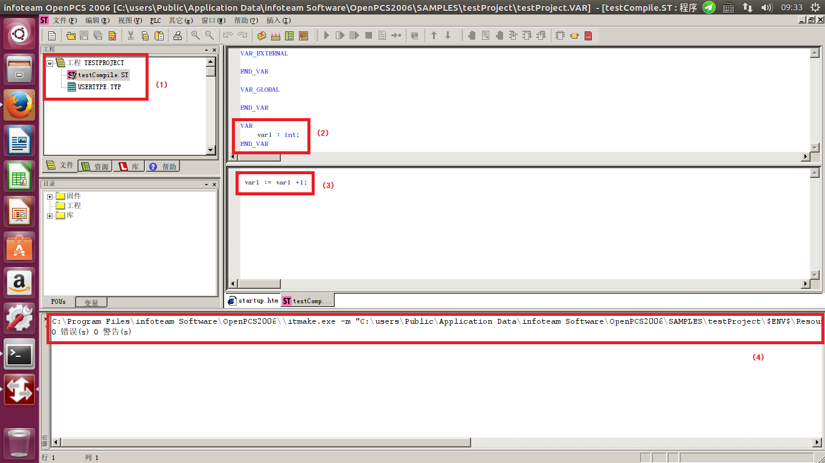The height and width of the screenshot is (463, 825).
Task: Click the syntax check document icon
Action: click(x=112, y=36)
